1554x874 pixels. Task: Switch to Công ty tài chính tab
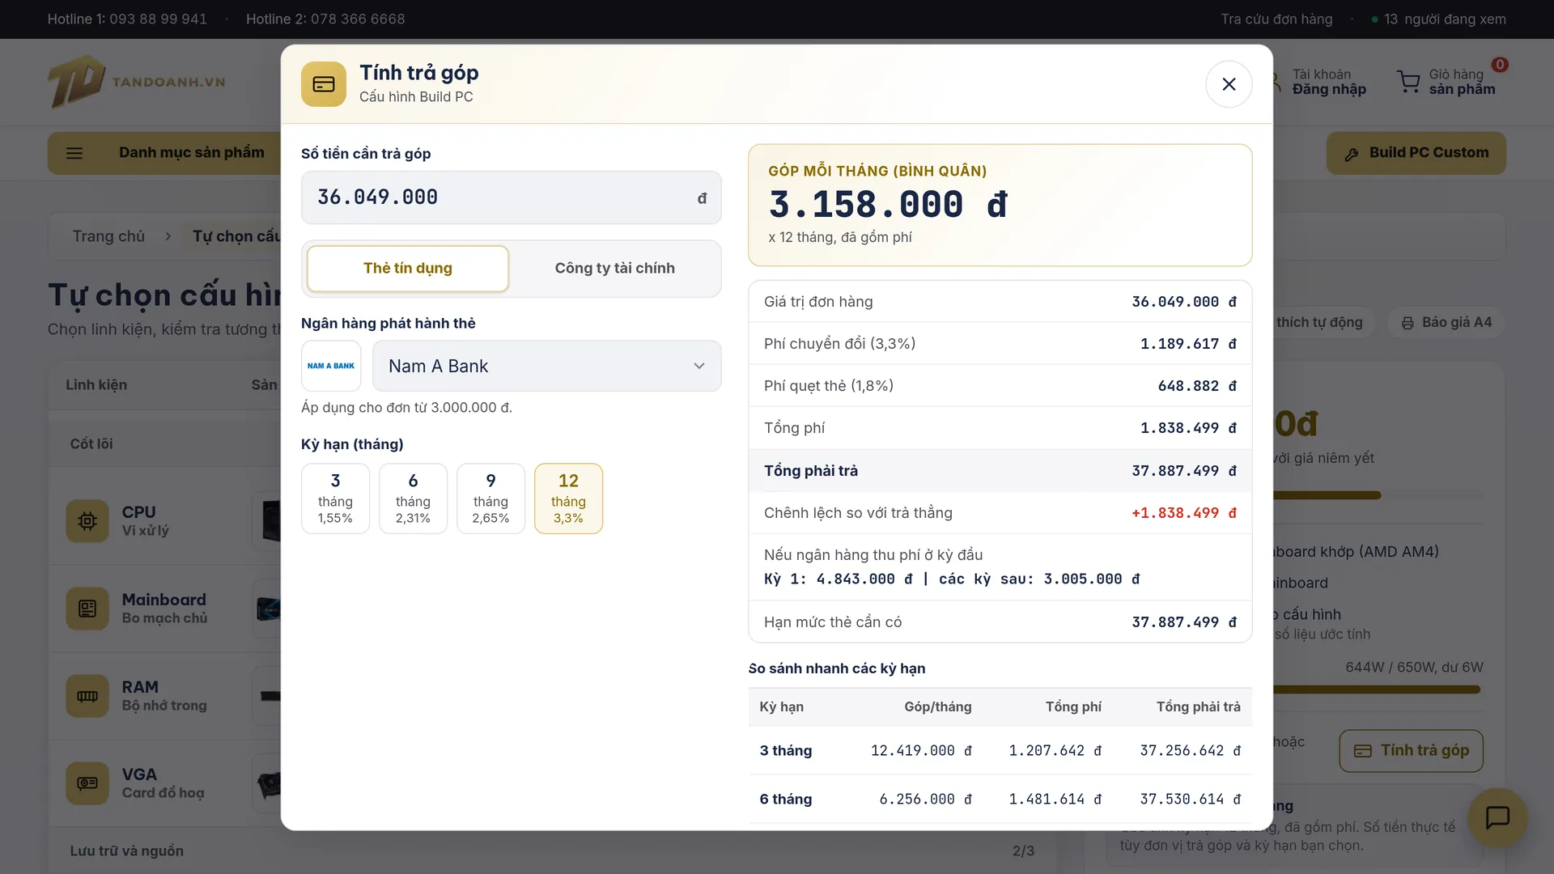pyautogui.click(x=614, y=268)
